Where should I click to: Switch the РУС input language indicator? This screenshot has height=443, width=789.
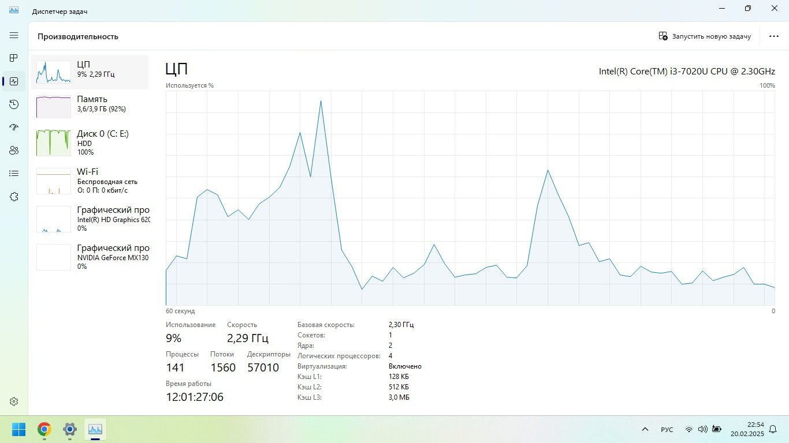pyautogui.click(x=667, y=430)
